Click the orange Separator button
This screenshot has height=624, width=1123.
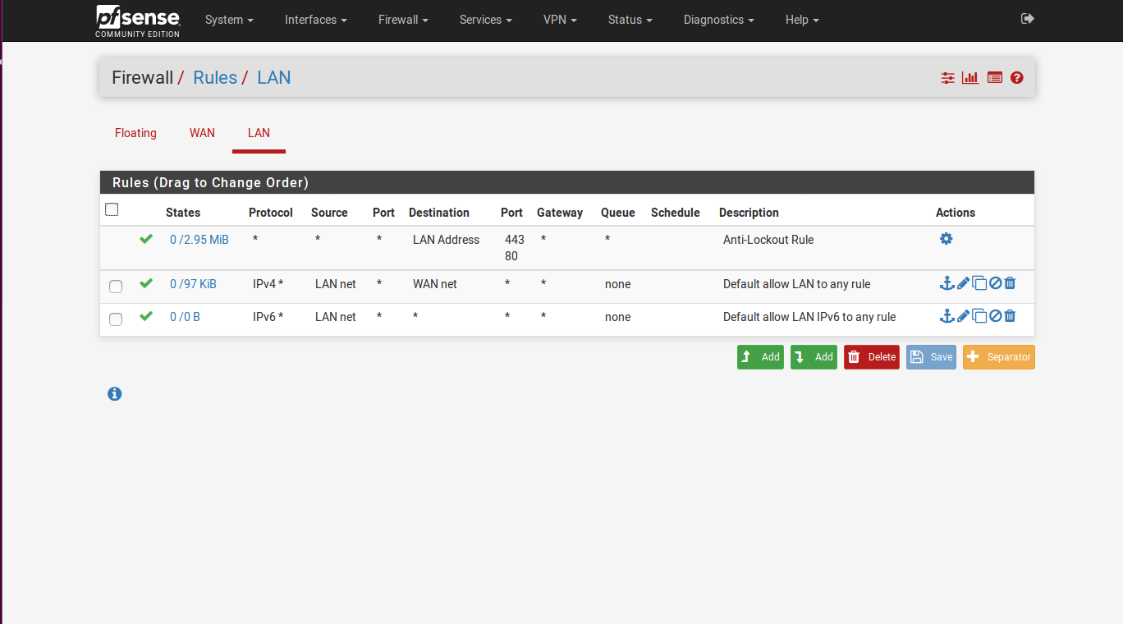click(998, 357)
